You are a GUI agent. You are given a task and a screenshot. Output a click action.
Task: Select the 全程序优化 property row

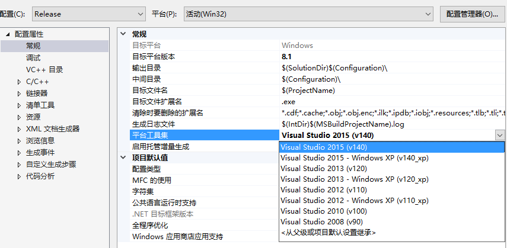205,225
